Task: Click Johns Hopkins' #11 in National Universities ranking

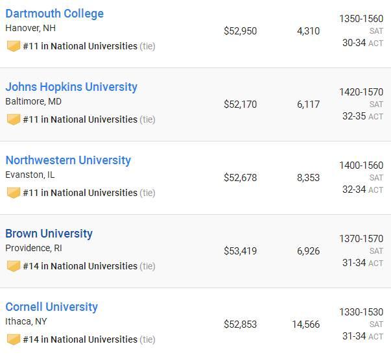Action: (x=80, y=119)
